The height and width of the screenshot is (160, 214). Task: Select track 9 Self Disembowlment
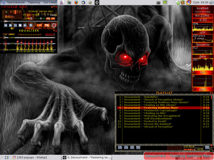click(x=163, y=119)
